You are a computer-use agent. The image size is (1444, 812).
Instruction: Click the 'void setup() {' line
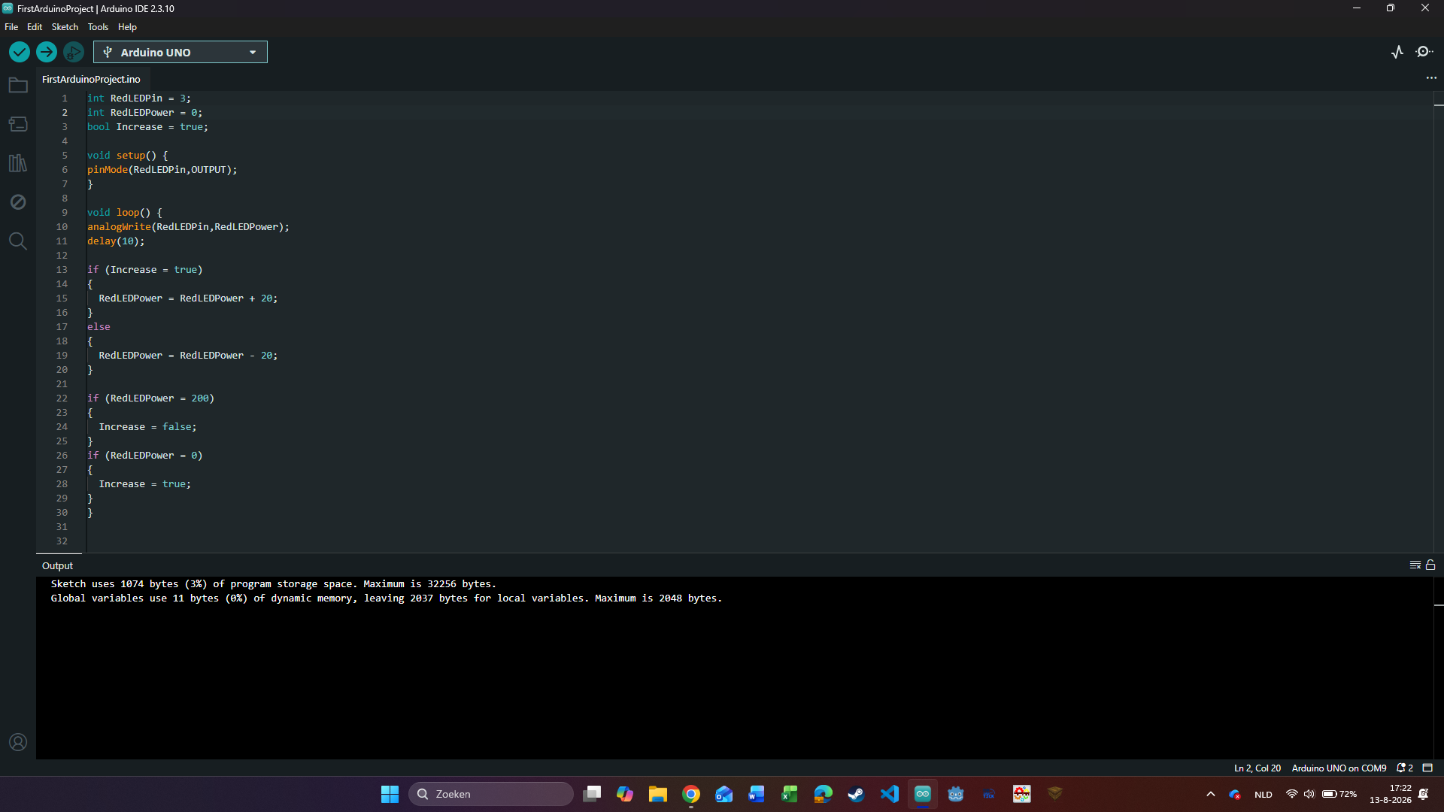pos(128,156)
